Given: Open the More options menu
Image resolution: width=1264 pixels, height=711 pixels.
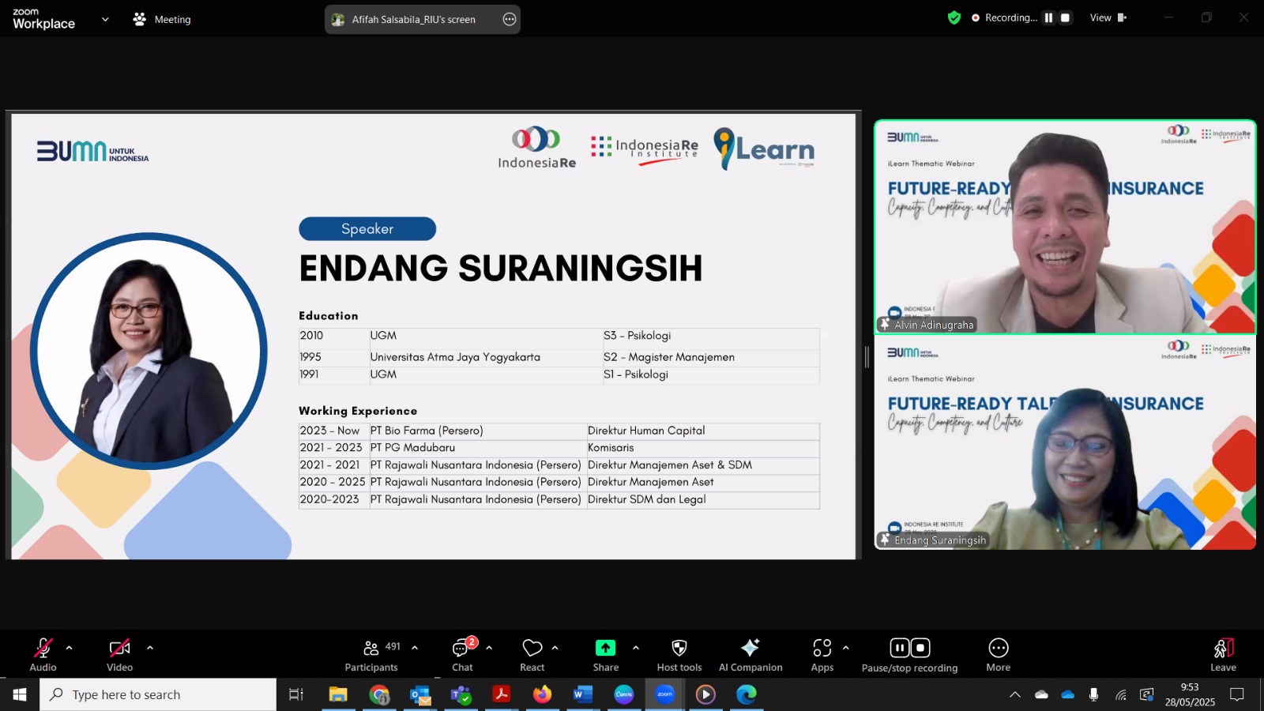Looking at the screenshot, I should [x=999, y=655].
